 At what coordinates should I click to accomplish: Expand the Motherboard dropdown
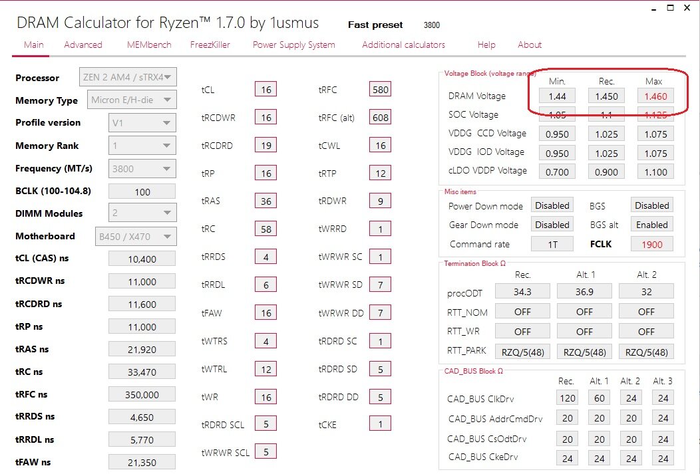click(136, 236)
